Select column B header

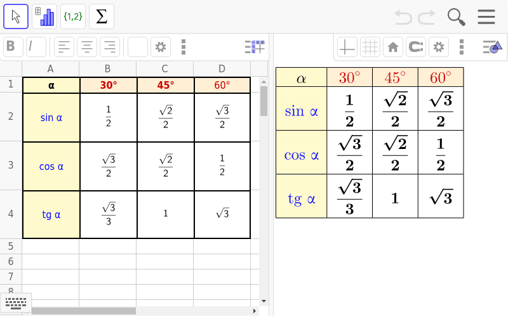click(107, 68)
